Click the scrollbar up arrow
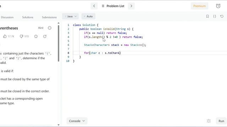This screenshot has height=127, width=227. (59, 23)
